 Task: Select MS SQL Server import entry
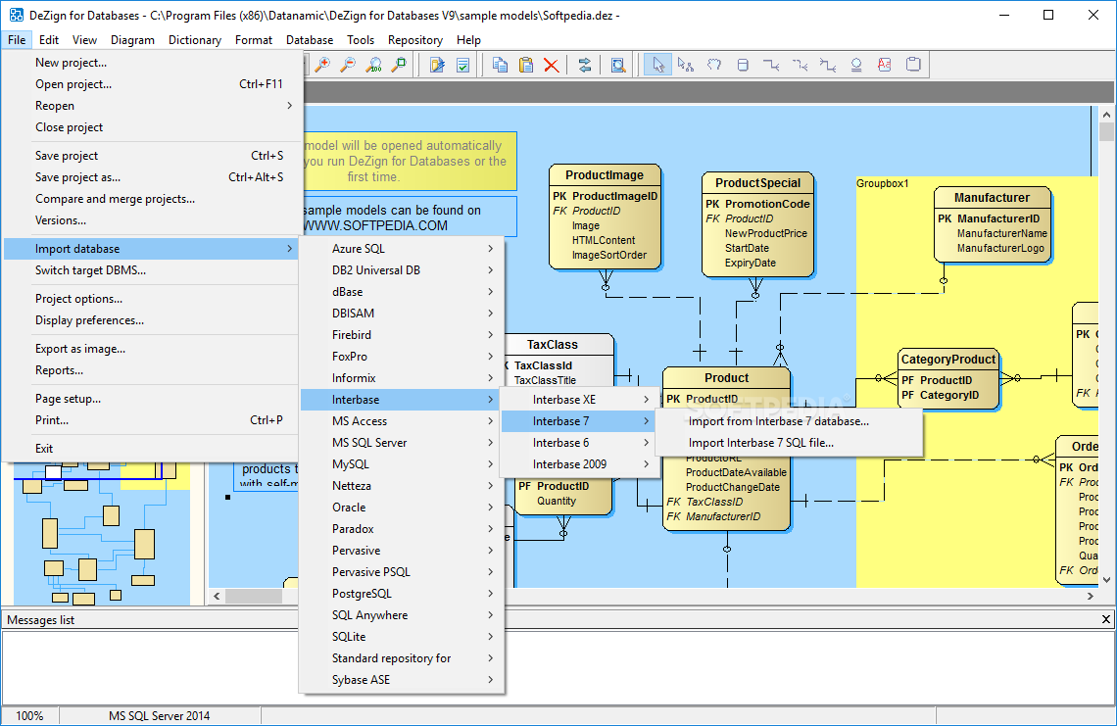click(x=402, y=443)
